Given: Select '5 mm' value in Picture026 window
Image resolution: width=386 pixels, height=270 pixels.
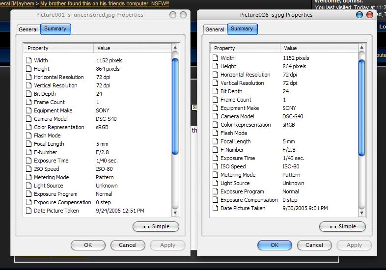Looking at the screenshot, I should pyautogui.click(x=288, y=141).
